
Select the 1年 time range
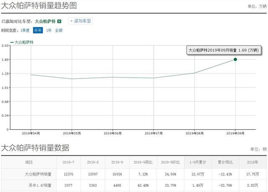(x=49, y=30)
